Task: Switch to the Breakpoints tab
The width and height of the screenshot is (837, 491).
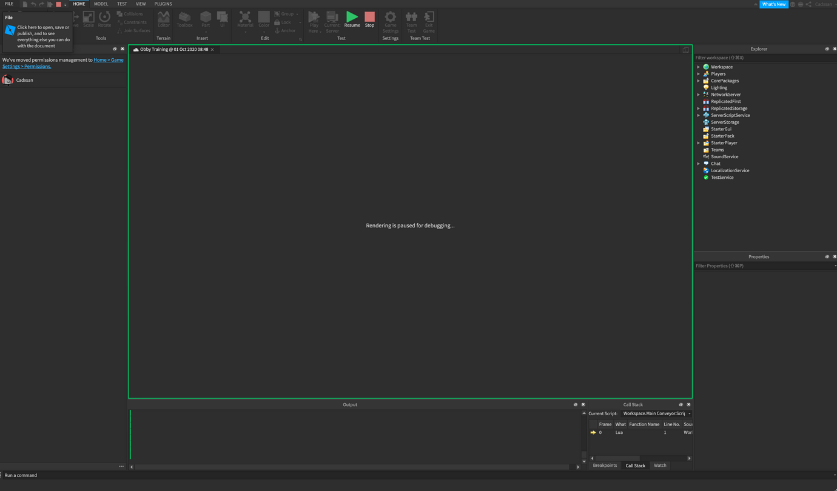Action: click(x=604, y=465)
